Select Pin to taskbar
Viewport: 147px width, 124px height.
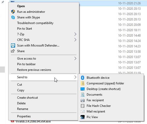[44, 64]
